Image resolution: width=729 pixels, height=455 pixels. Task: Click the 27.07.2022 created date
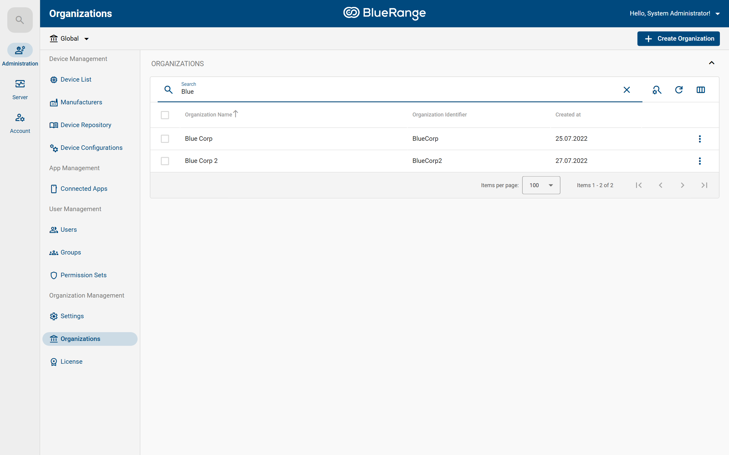coord(571,161)
